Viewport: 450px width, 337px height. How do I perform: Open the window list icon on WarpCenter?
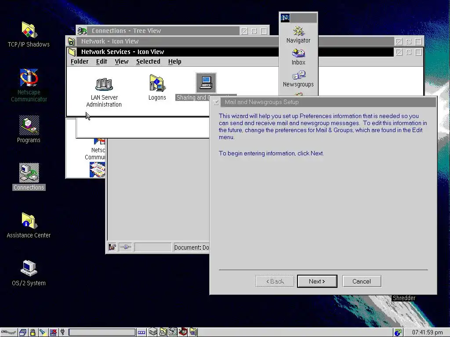(23, 333)
